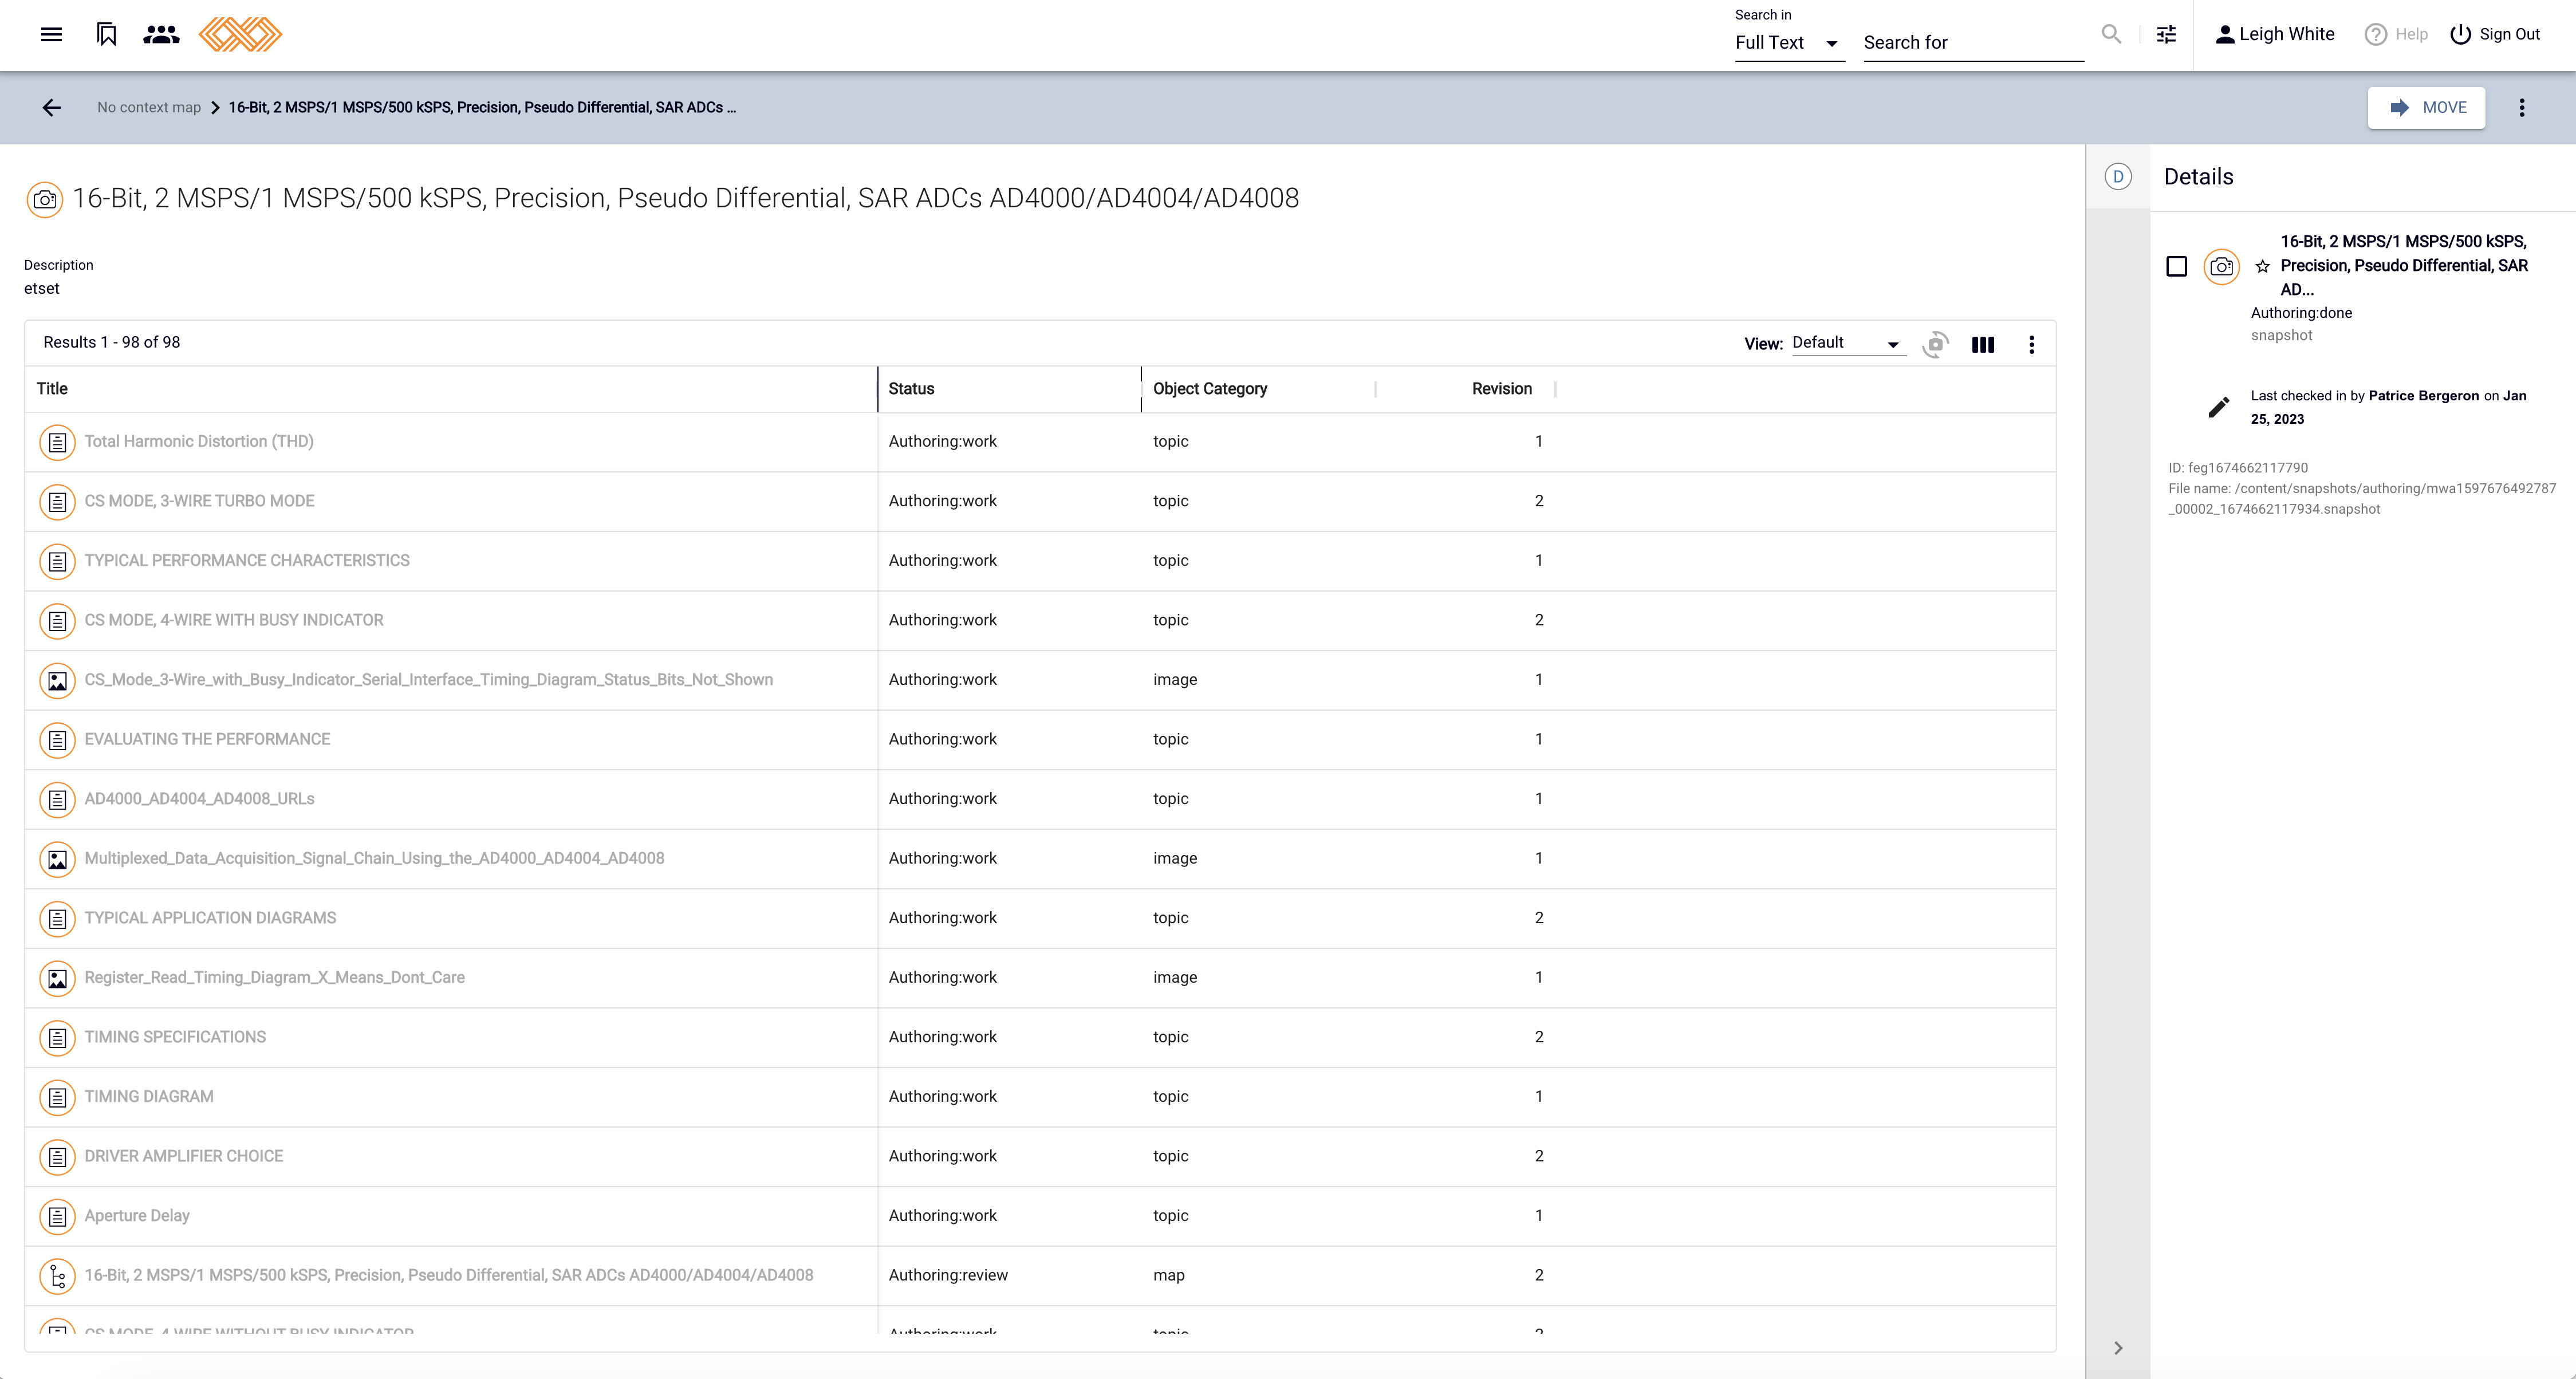The image size is (2576, 1379).
Task: Click topic icon for CS MODE, 4-WIRE WITH BUSY INDICATOR
Action: (x=57, y=620)
